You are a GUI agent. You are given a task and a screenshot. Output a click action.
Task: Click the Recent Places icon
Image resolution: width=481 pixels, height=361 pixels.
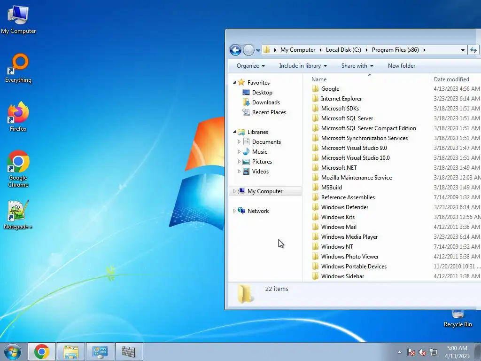pos(246,112)
